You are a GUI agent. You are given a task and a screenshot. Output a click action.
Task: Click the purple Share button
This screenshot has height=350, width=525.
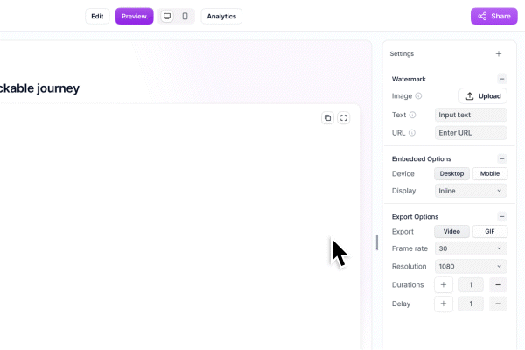pos(494,16)
